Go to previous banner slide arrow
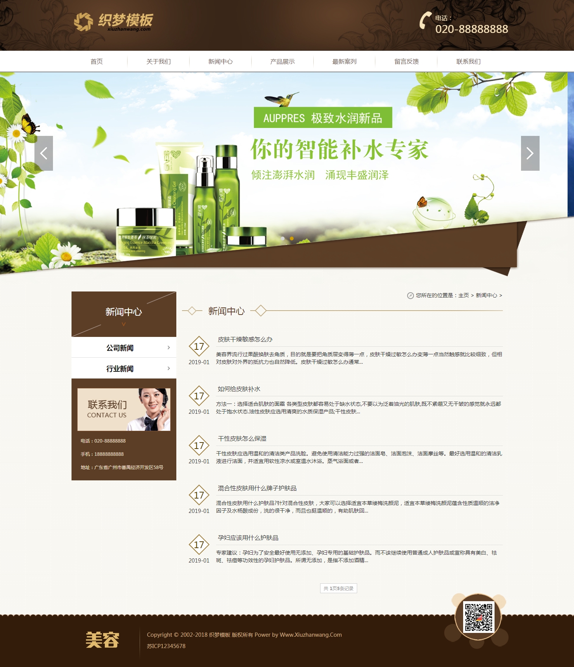This screenshot has width=574, height=667. 44,153
